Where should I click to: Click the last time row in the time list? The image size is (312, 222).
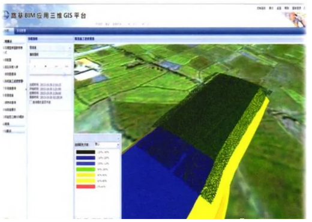[46, 97]
